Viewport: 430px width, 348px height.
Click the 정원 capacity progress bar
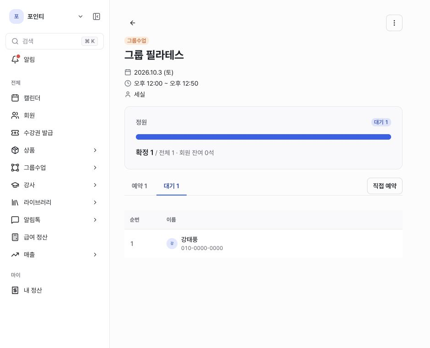coord(263,137)
